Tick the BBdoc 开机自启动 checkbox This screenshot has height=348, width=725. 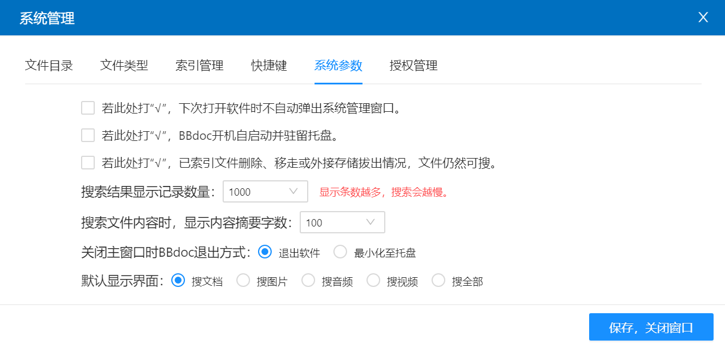[x=88, y=135]
